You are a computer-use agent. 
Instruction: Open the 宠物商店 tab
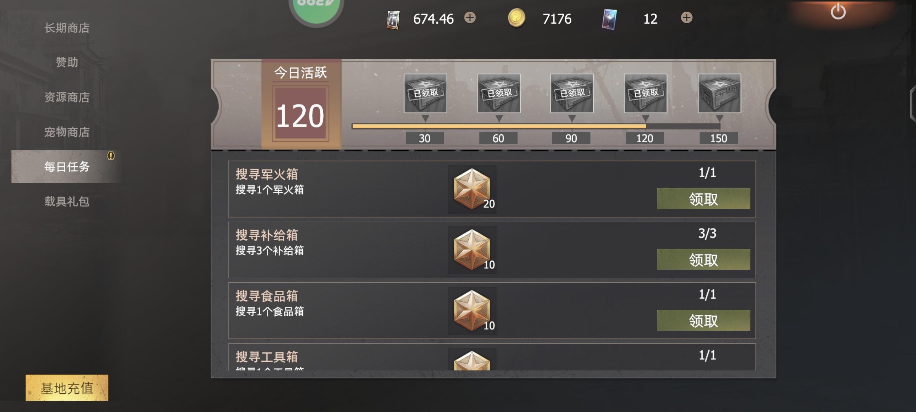click(x=67, y=132)
